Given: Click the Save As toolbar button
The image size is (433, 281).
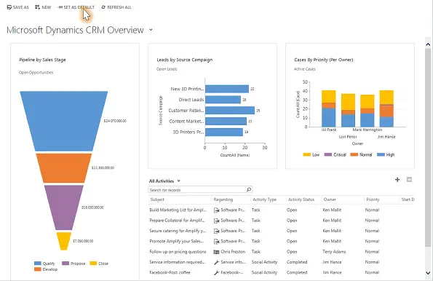Looking at the screenshot, I should point(17,7).
